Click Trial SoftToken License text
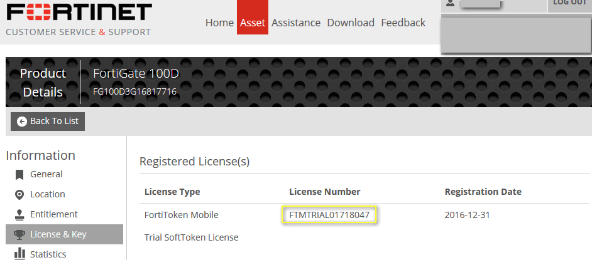Image resolution: width=592 pixels, height=260 pixels. 192,237
